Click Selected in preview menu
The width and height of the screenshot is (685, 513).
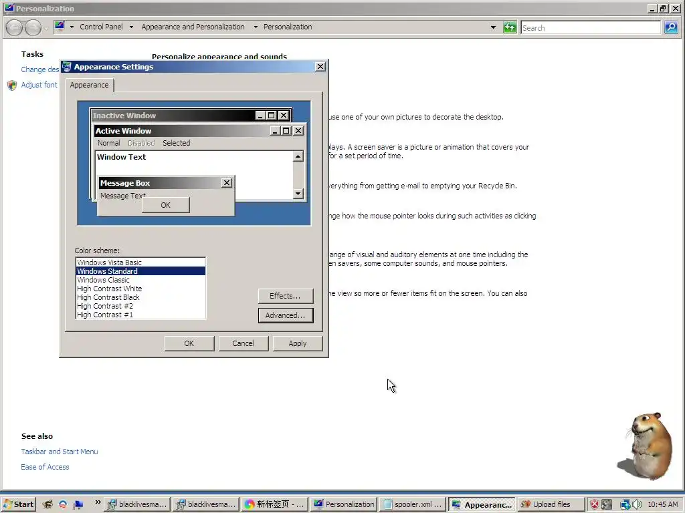point(177,143)
